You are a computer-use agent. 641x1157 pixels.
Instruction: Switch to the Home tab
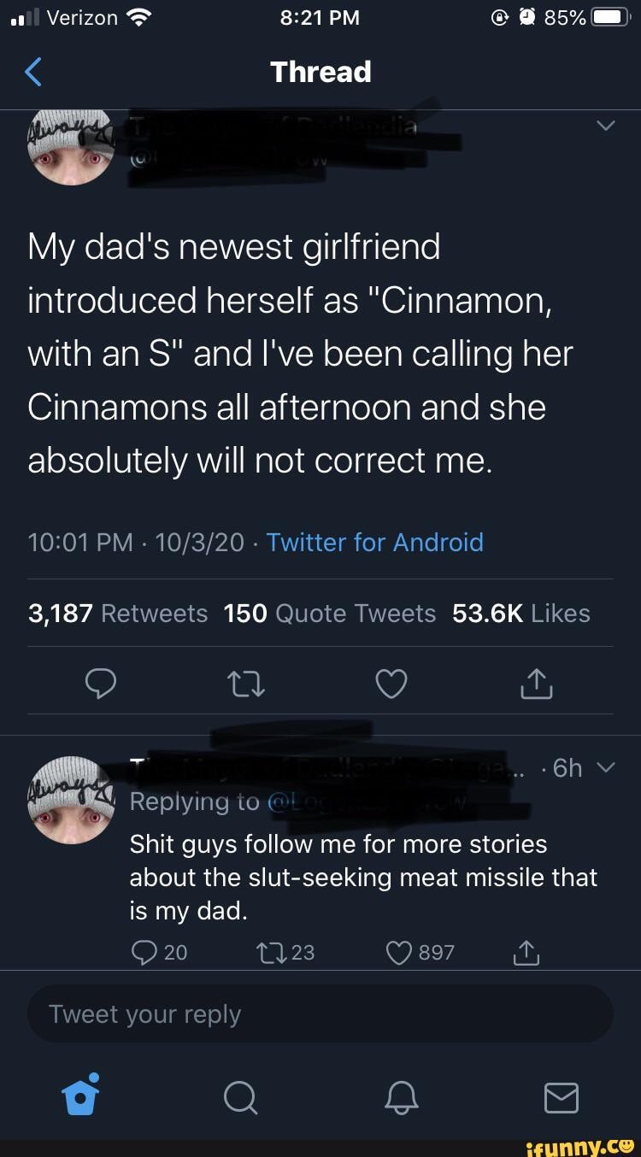(81, 1097)
